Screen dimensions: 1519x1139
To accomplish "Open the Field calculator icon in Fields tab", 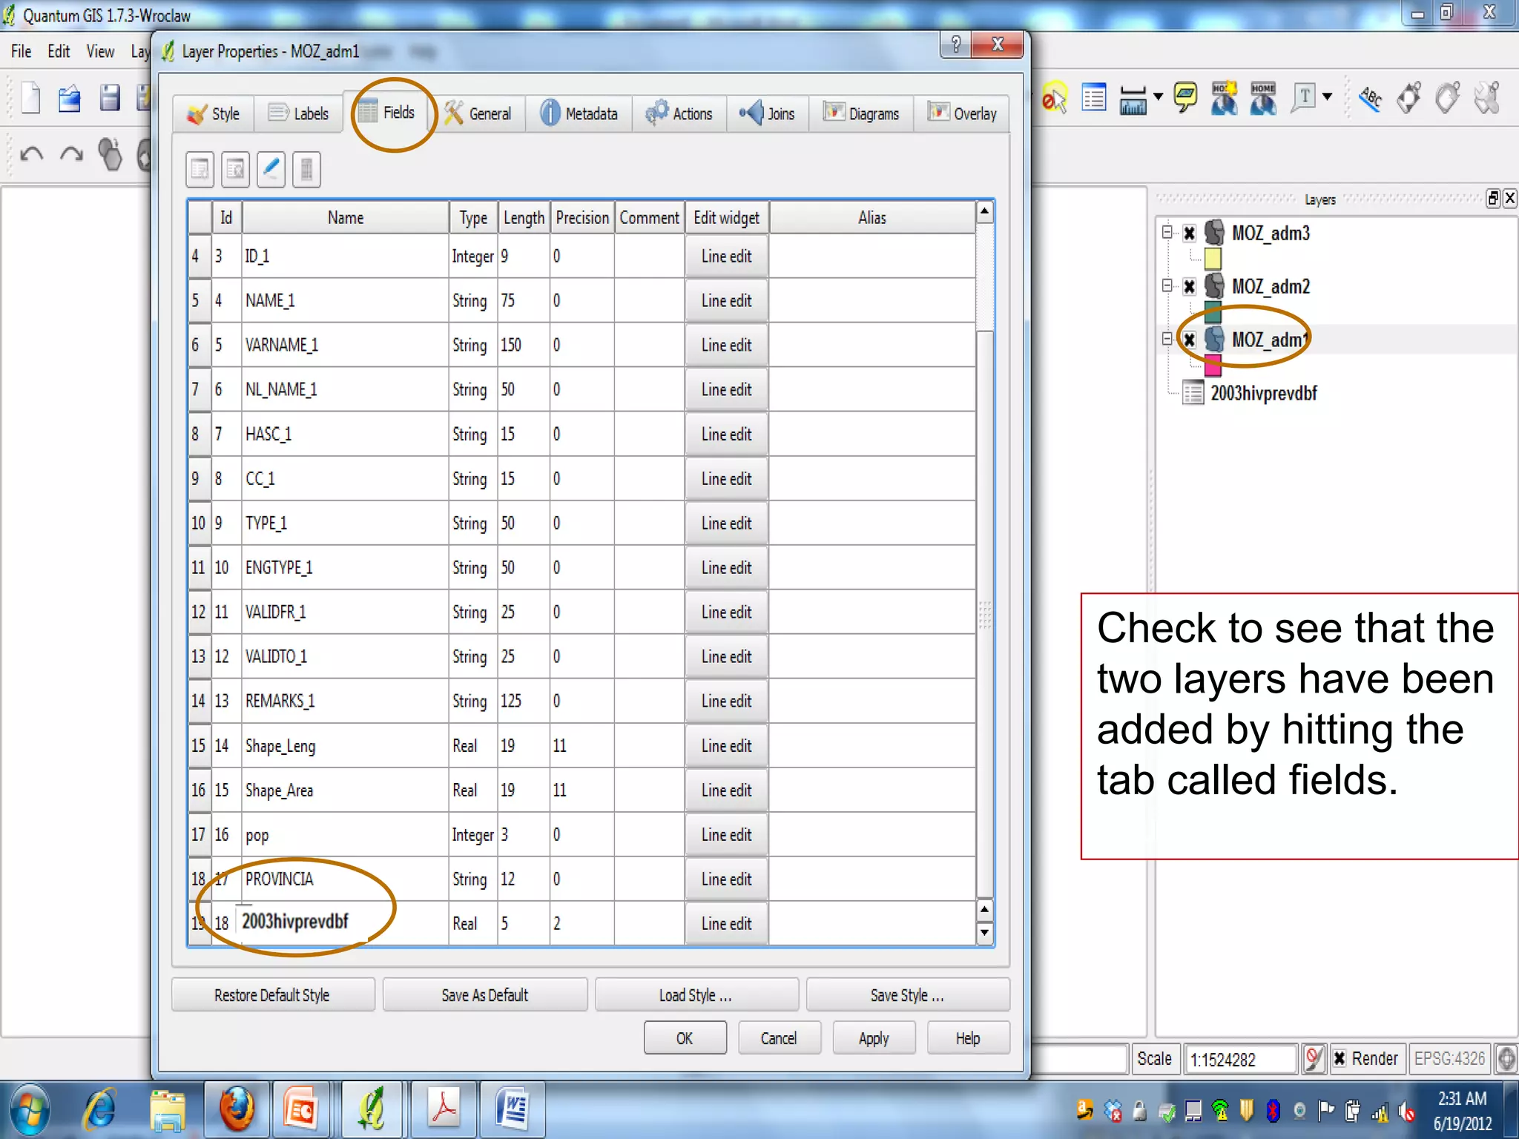I will (306, 170).
